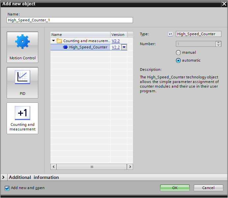Select the manual numbering option
Screen dimensions: 228x198
point(178,52)
